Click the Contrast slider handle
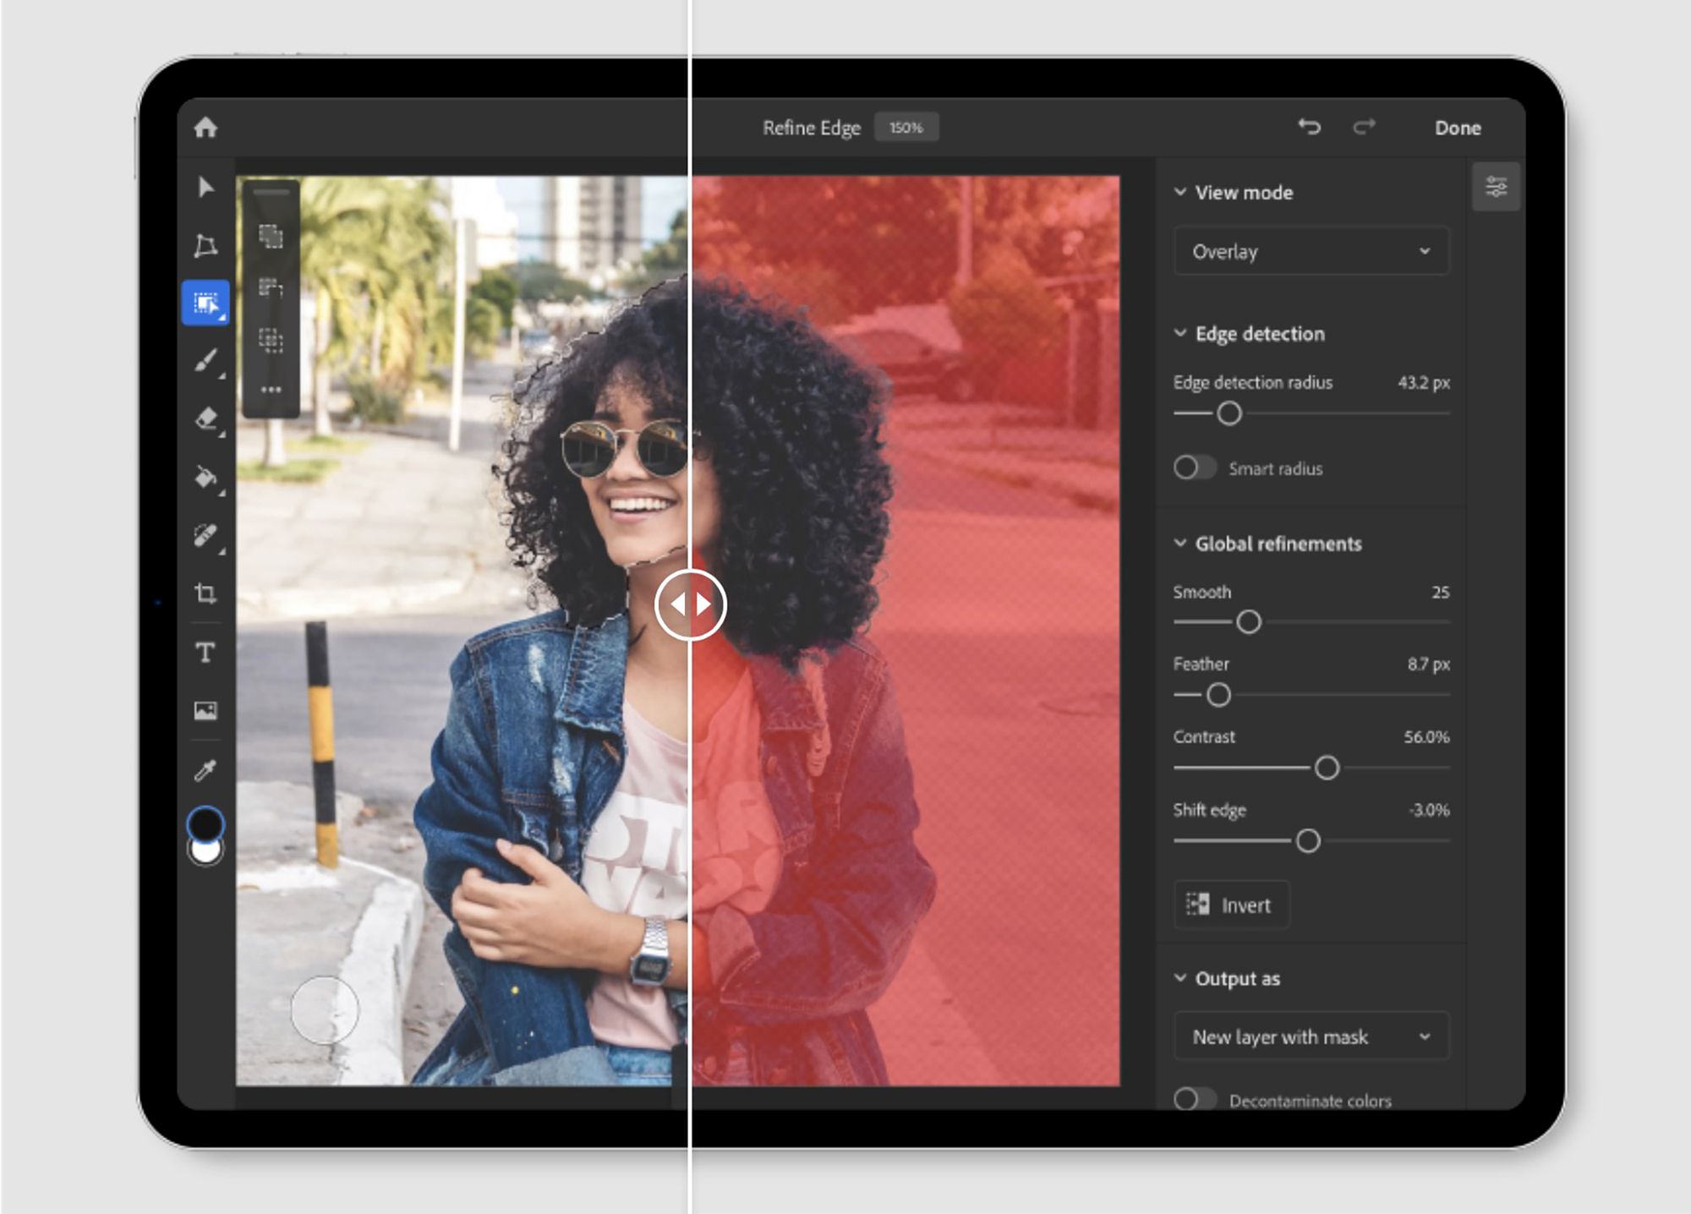 1327,768
